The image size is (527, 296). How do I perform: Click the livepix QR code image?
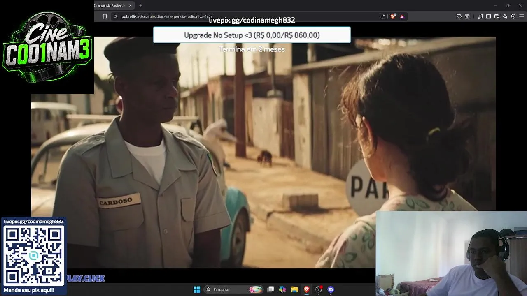tap(34, 255)
